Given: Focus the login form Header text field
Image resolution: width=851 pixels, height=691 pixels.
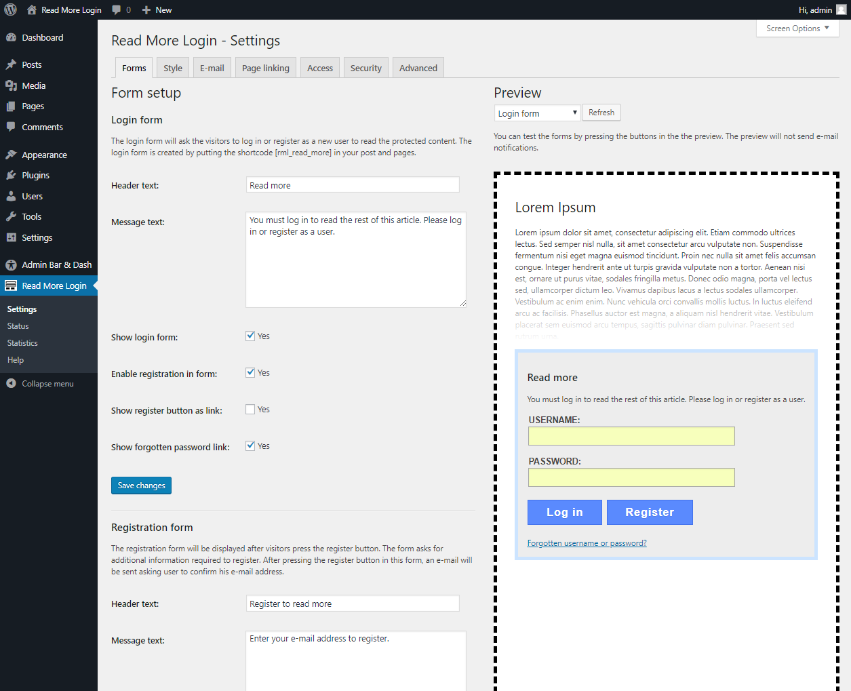Looking at the screenshot, I should 353,185.
